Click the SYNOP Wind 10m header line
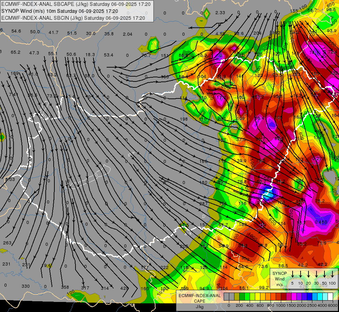339x312 pixels. 60,11
